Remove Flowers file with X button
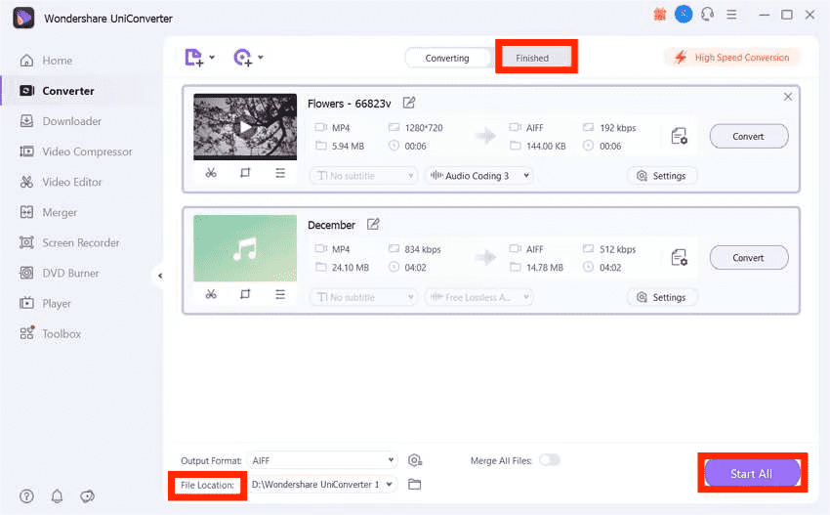Image resolution: width=830 pixels, height=515 pixels. point(788,97)
